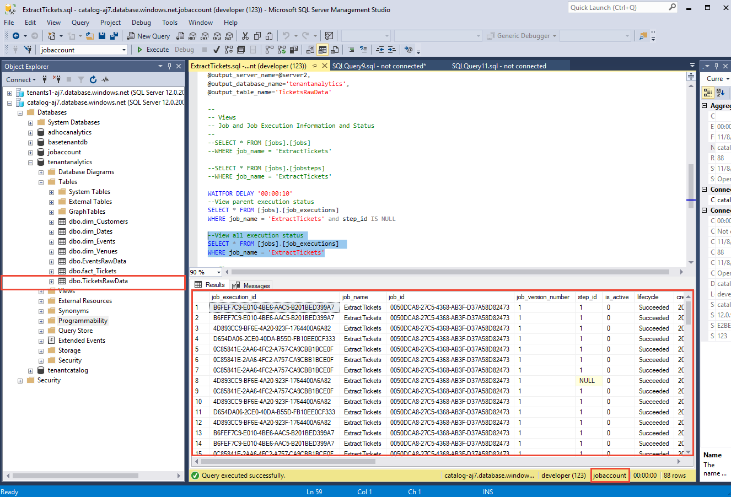Click jobaccount in the query status bar
731x497 pixels.
coord(610,476)
